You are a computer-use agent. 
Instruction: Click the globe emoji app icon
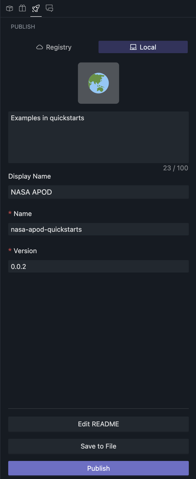(99, 83)
